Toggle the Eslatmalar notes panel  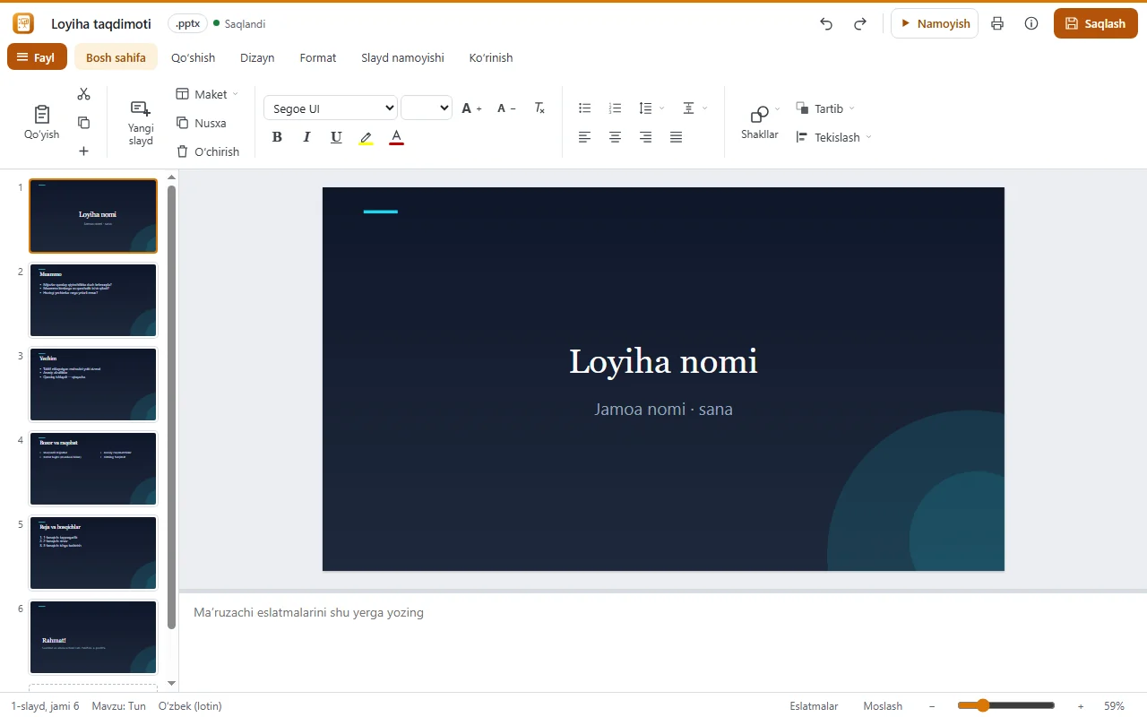814,706
